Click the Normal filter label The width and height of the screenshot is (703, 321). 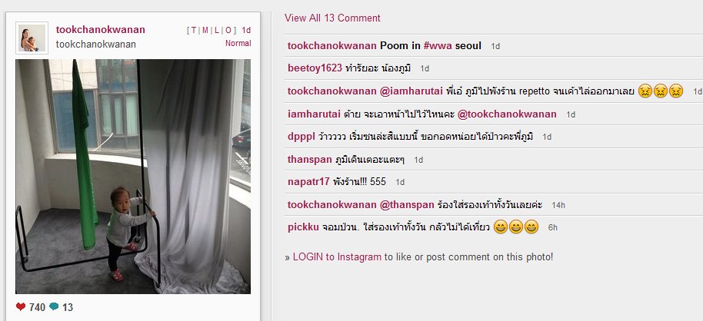click(238, 44)
